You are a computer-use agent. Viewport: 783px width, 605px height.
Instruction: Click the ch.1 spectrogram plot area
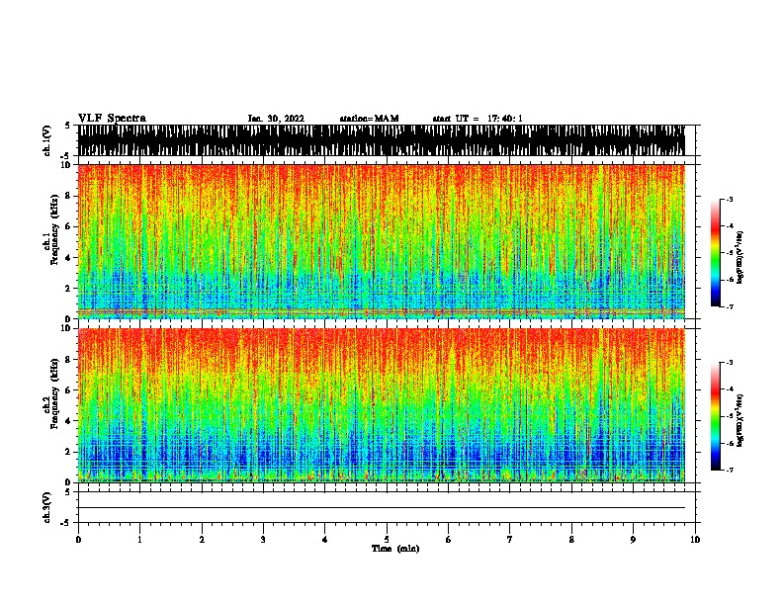[x=382, y=241]
